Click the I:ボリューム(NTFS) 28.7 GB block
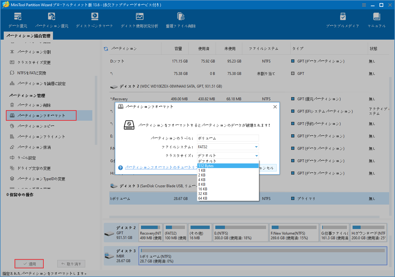Screen dimensions: 395x277 (263, 256)
